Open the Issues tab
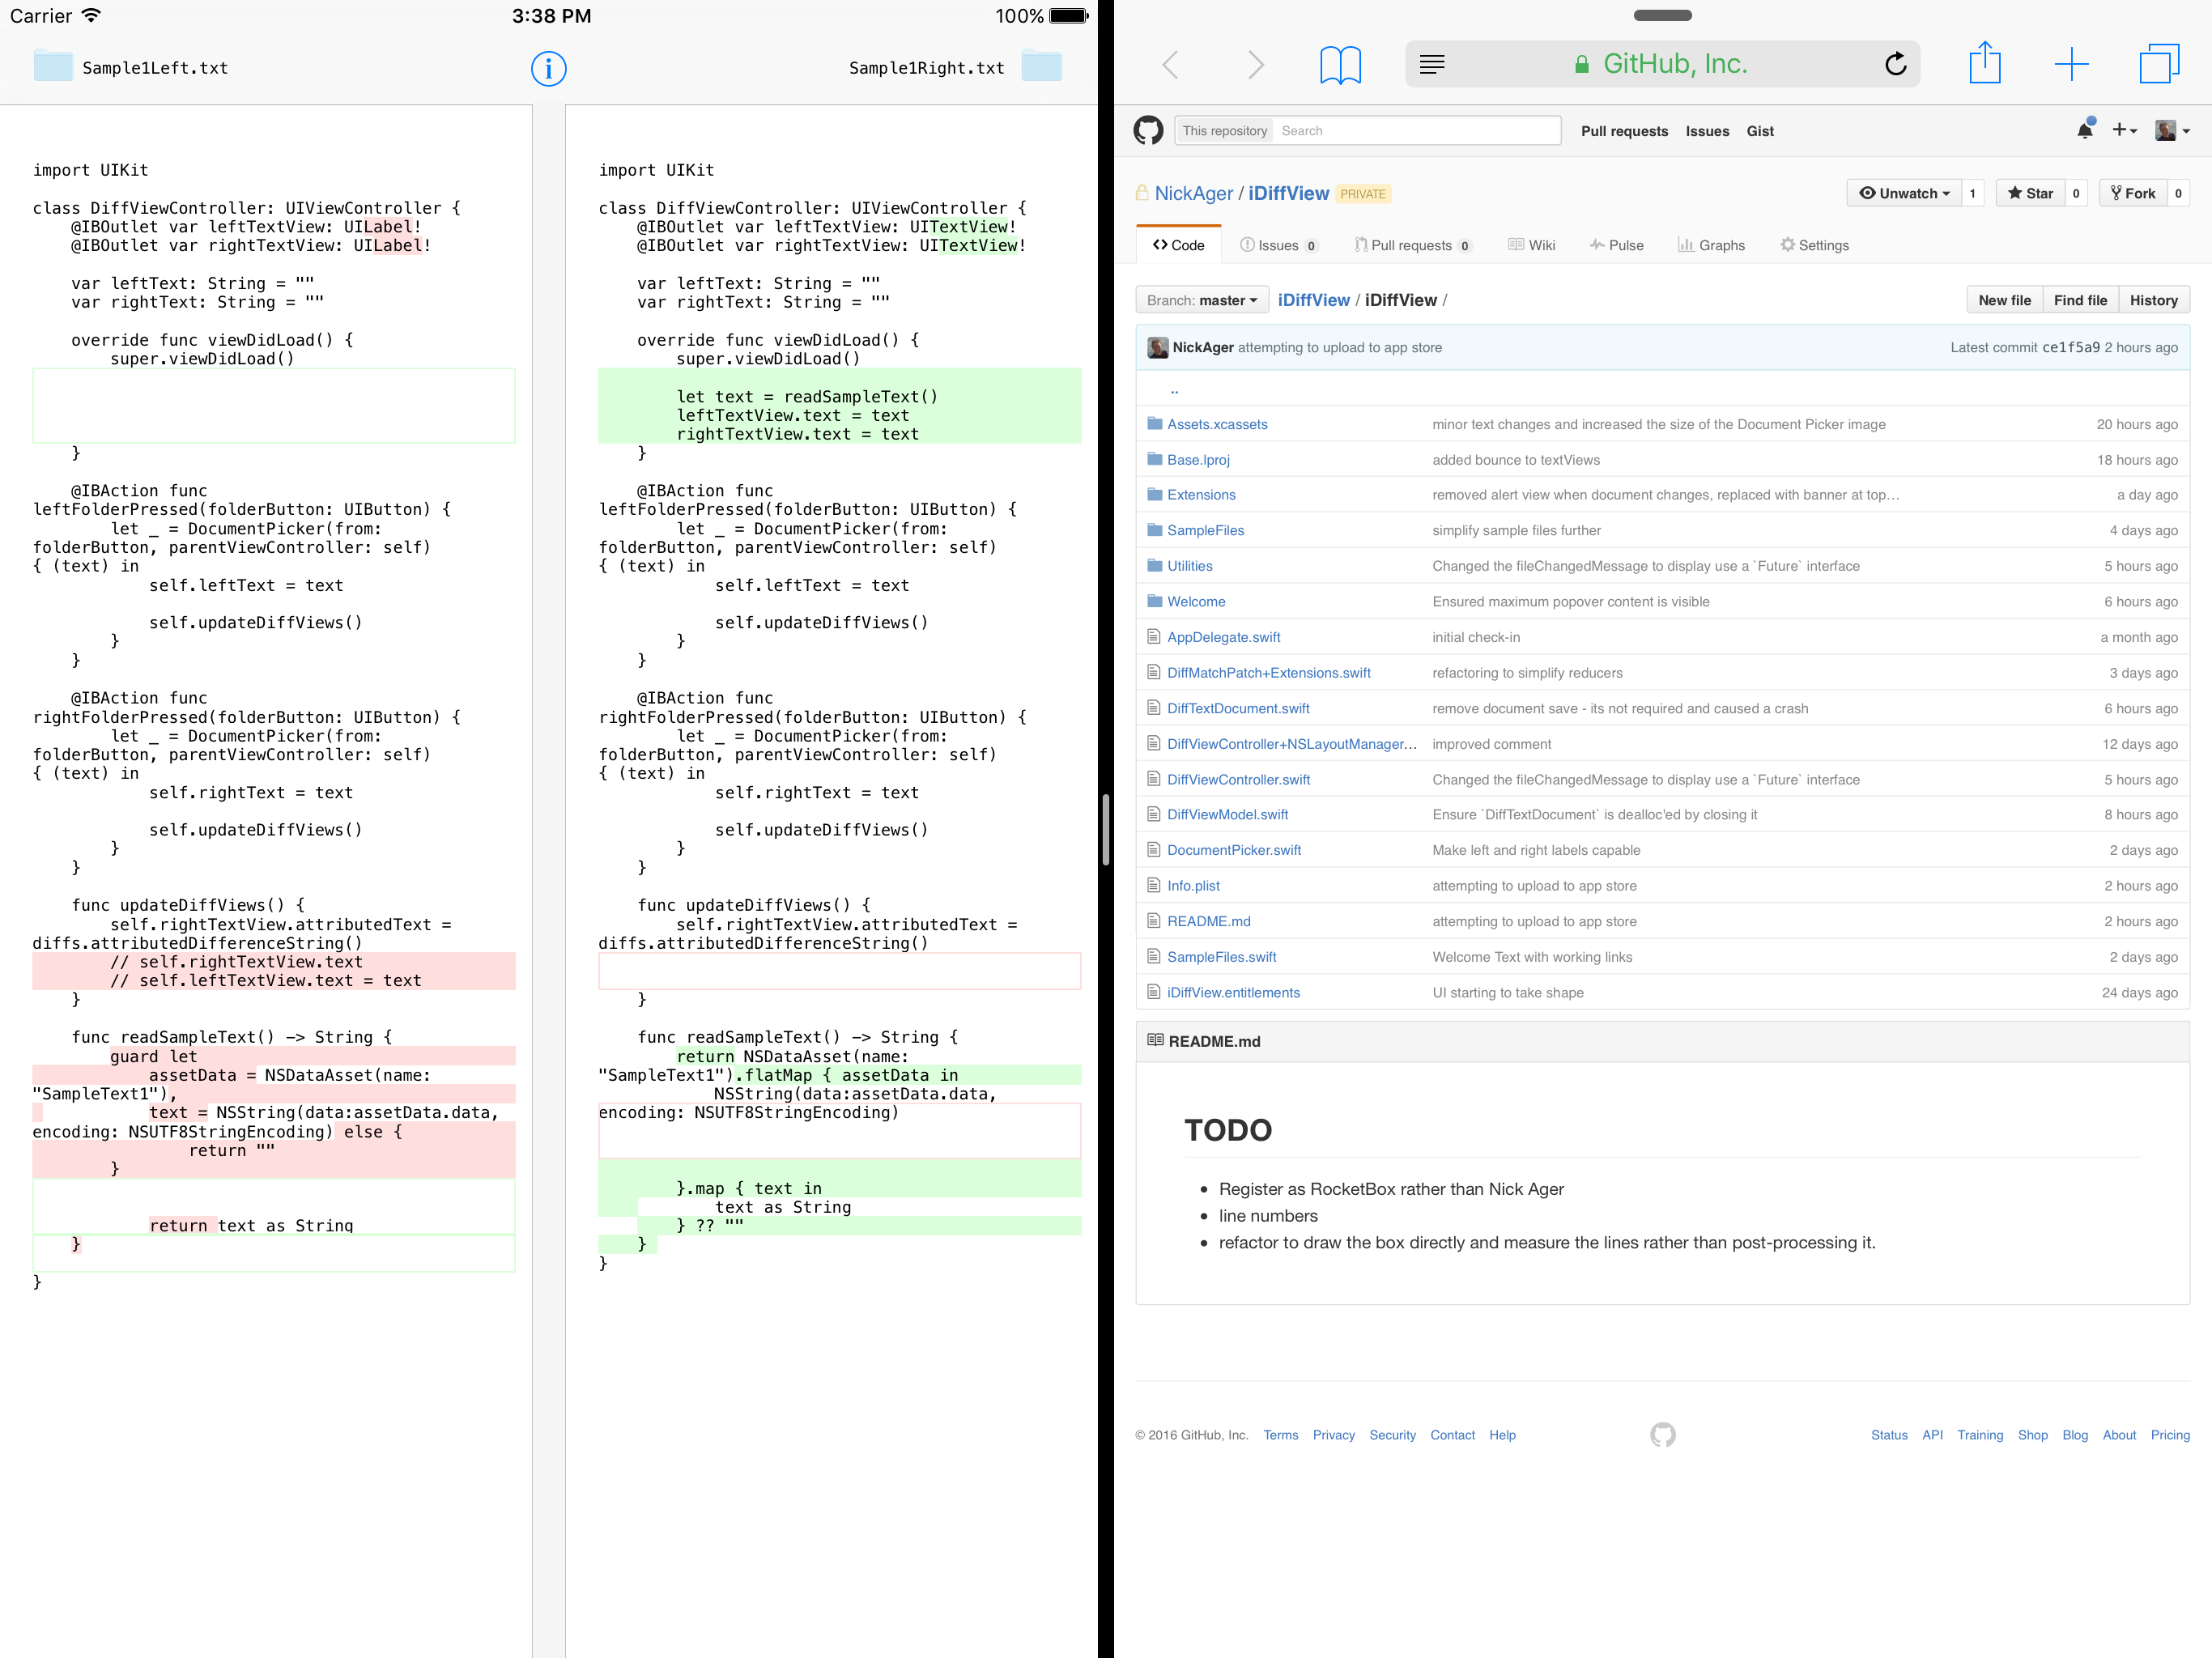Screen dimensions: 2212x1658 click(x=1279, y=245)
